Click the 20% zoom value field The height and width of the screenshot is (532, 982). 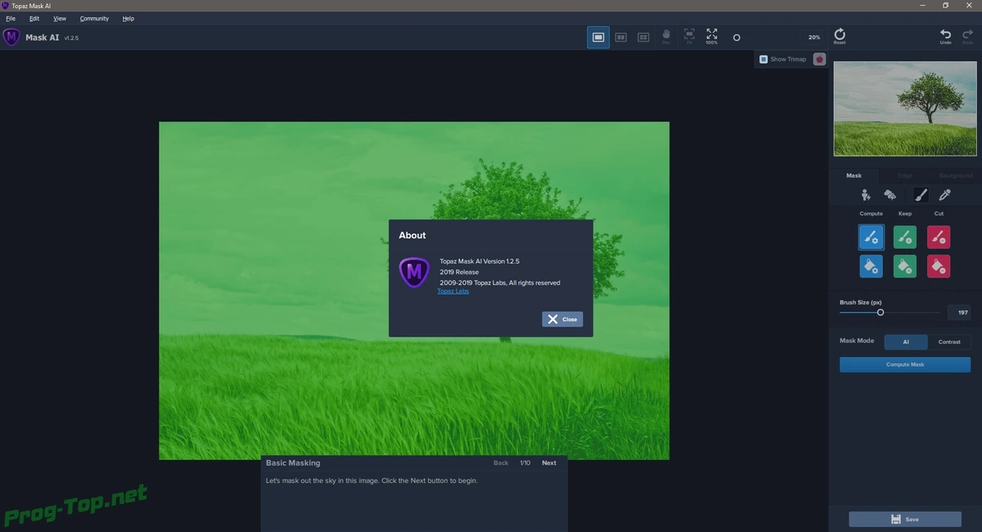(x=812, y=37)
